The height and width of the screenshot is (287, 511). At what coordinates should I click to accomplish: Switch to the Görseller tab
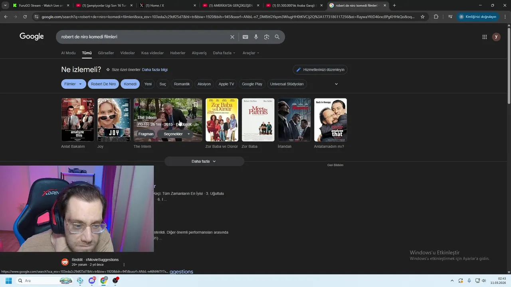tap(106, 53)
